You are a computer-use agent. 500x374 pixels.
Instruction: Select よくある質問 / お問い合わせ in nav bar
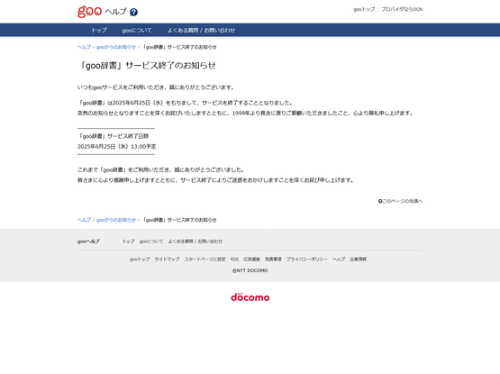201,31
